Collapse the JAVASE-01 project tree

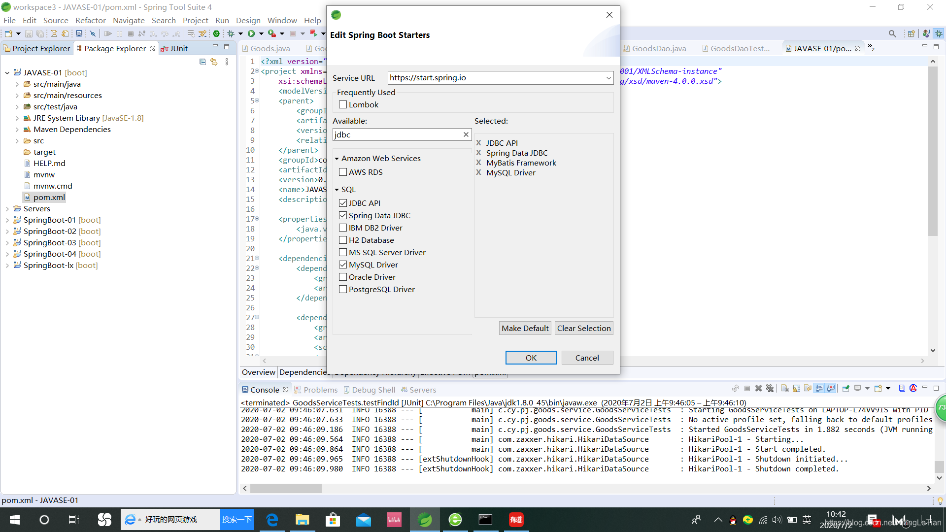coord(7,73)
